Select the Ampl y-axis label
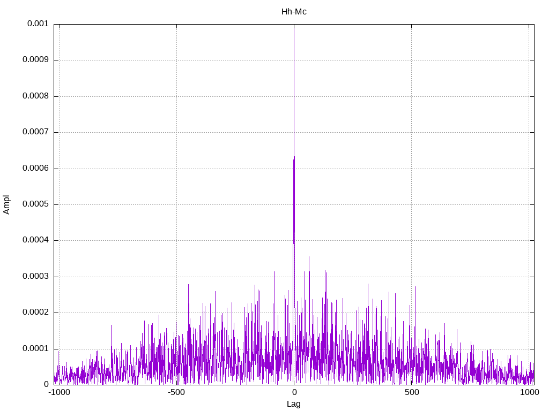Image resolution: width=549 pixels, height=411 pixels. point(7,204)
